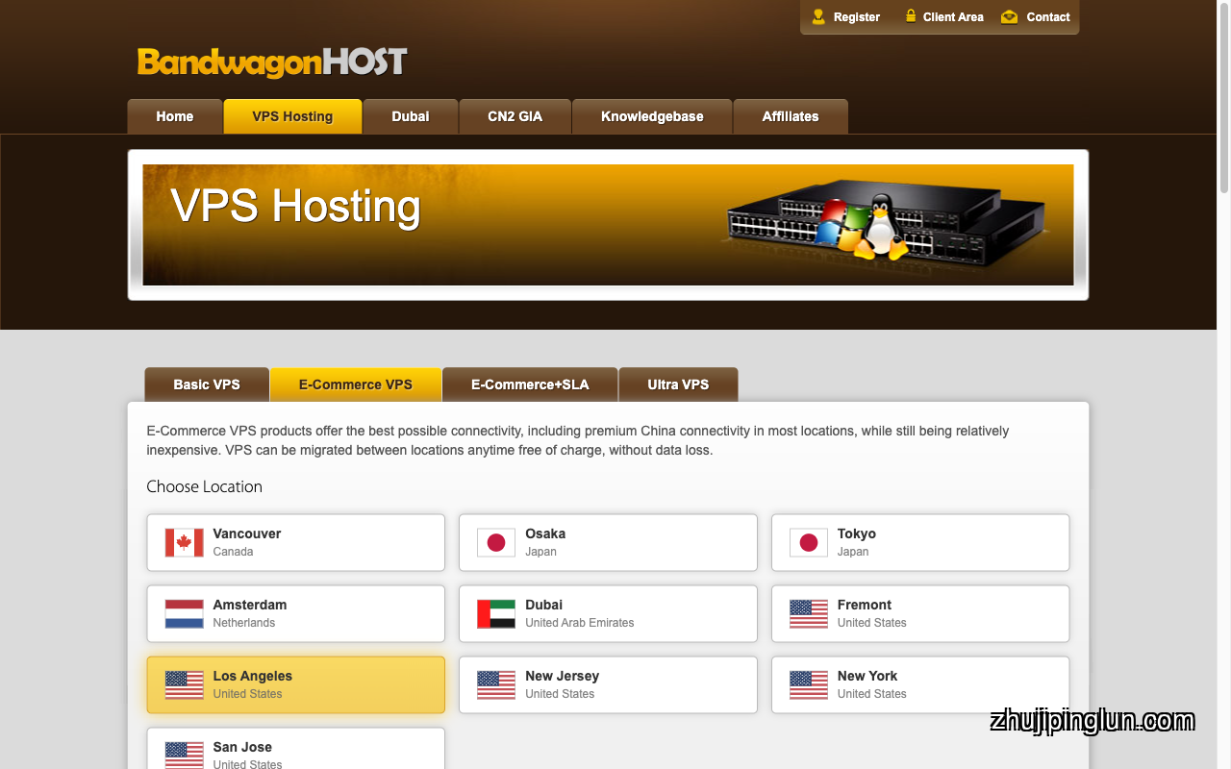The height and width of the screenshot is (769, 1231).
Task: Select New Jersey location name
Action: coord(563,676)
